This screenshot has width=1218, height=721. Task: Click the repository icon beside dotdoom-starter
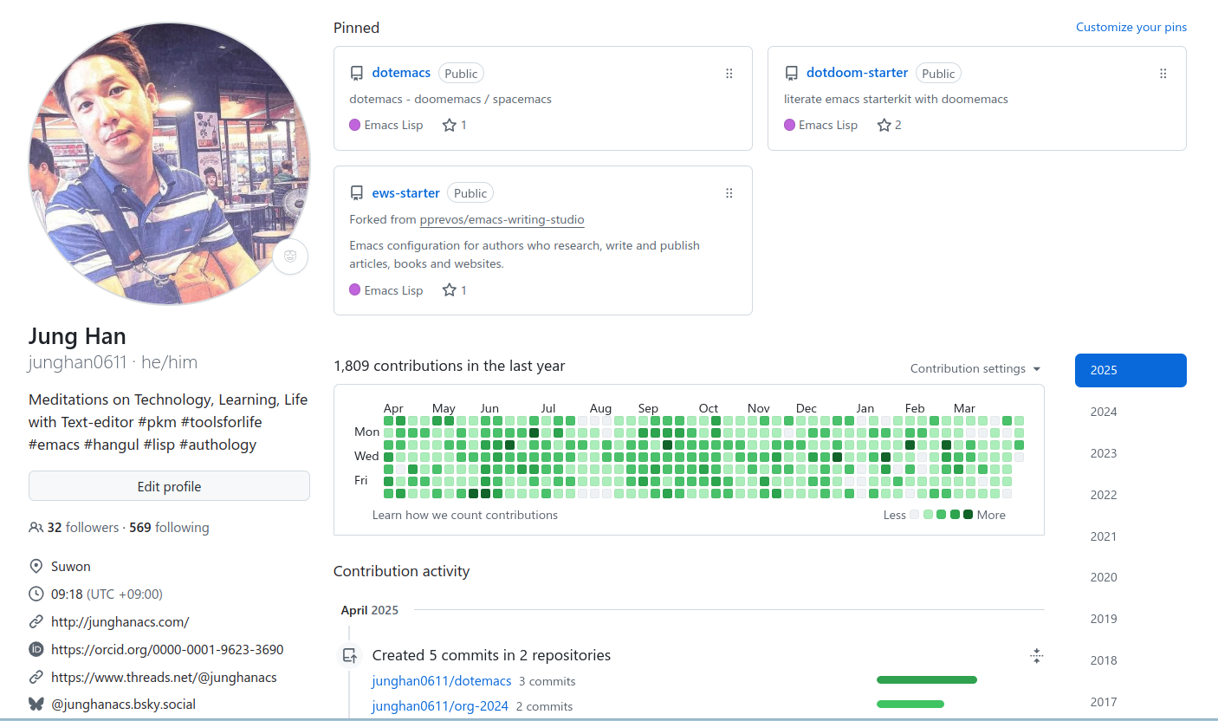point(791,74)
